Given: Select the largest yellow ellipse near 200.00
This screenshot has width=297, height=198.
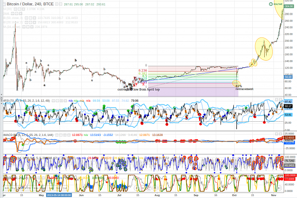Looking at the screenshot, I should tap(264, 49).
